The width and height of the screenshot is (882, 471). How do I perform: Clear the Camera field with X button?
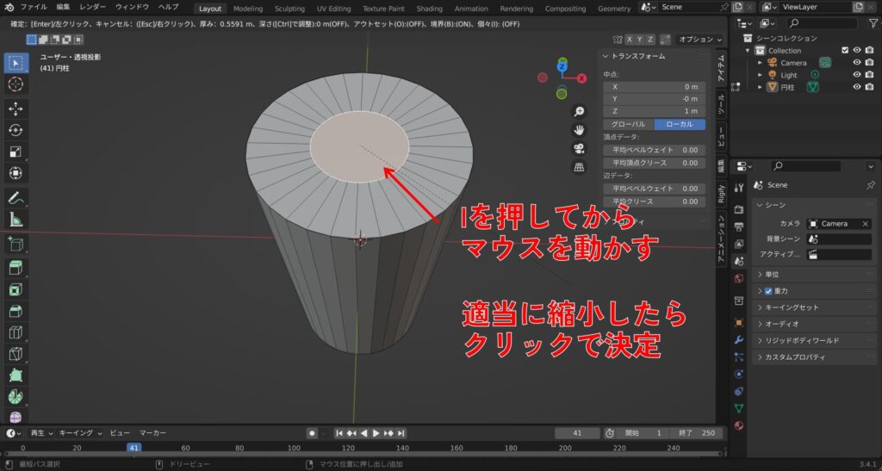click(865, 224)
